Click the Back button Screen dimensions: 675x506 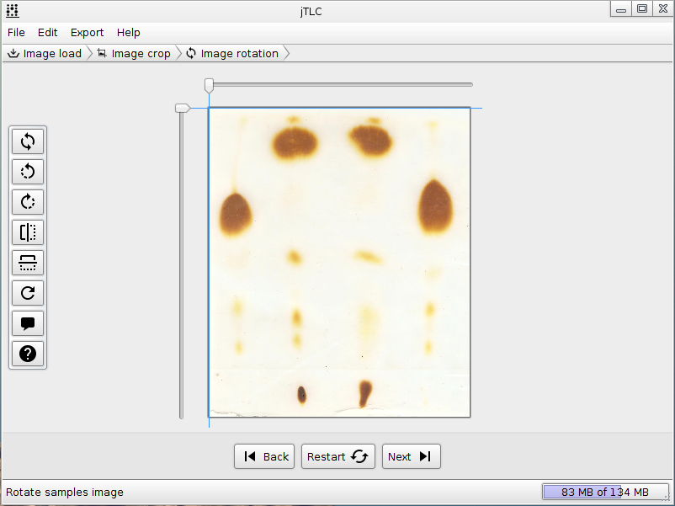click(x=264, y=456)
